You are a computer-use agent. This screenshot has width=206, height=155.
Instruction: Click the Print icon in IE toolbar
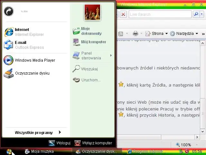pos(135,34)
